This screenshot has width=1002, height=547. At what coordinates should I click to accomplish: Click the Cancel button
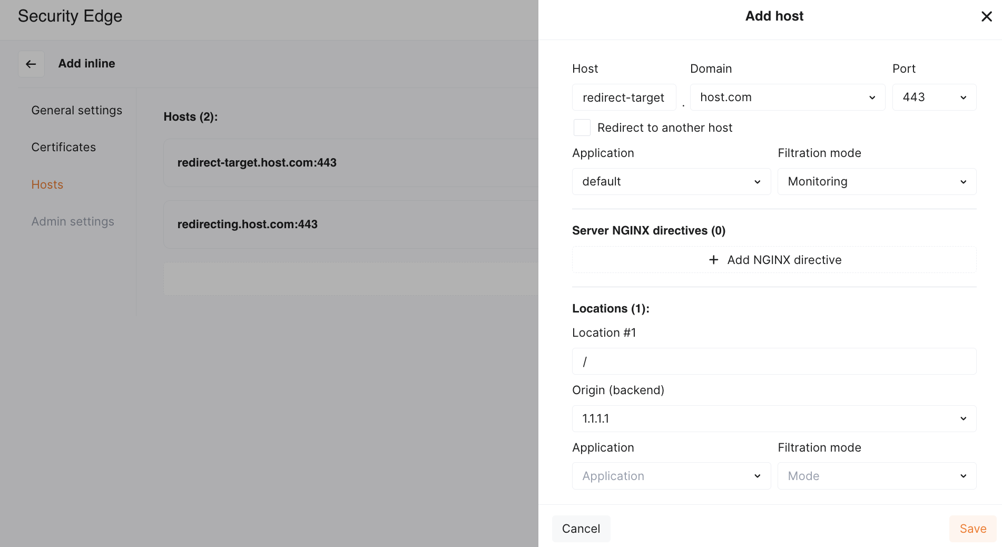pos(581,529)
